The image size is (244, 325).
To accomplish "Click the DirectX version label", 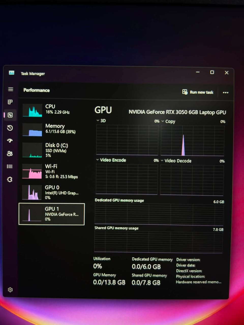I will point(189,271).
